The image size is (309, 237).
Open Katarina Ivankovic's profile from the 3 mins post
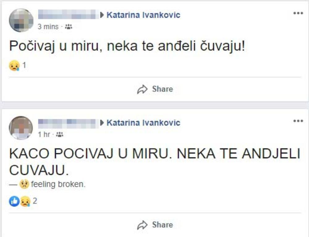143,15
